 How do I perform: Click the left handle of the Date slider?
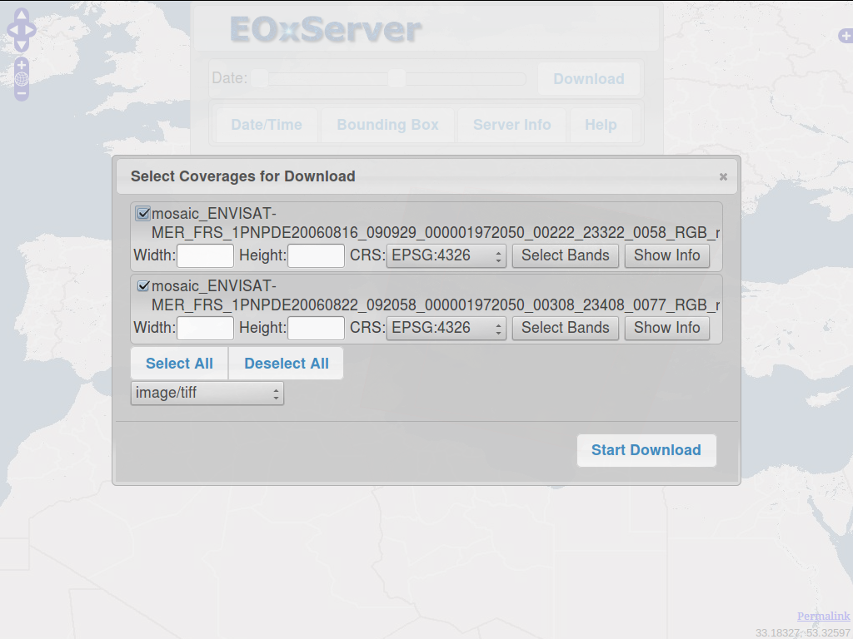click(x=260, y=79)
